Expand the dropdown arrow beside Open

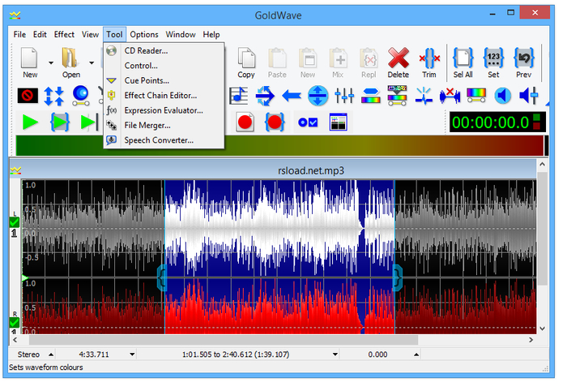tap(92, 62)
